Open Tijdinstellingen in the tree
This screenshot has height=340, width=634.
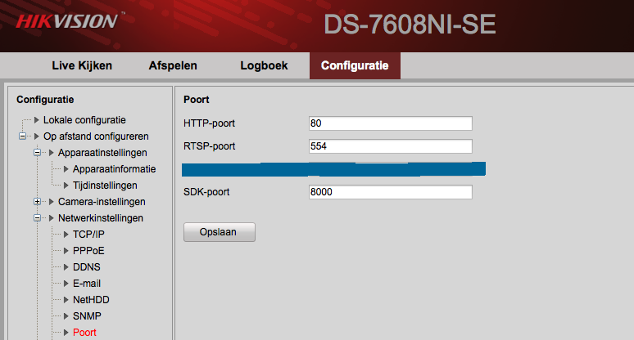pyautogui.click(x=105, y=186)
